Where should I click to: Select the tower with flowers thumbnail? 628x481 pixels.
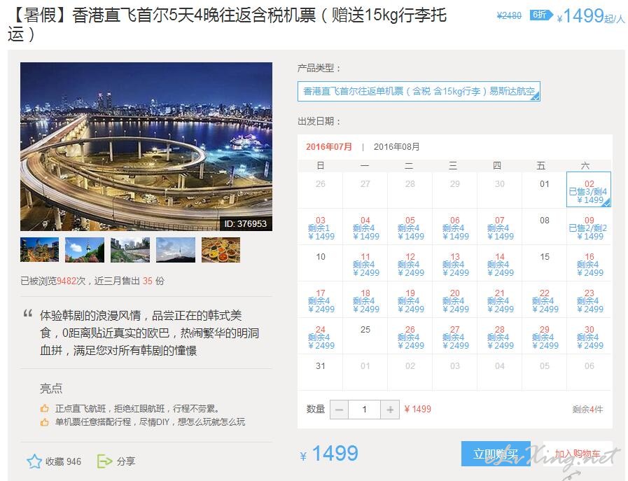(x=85, y=250)
